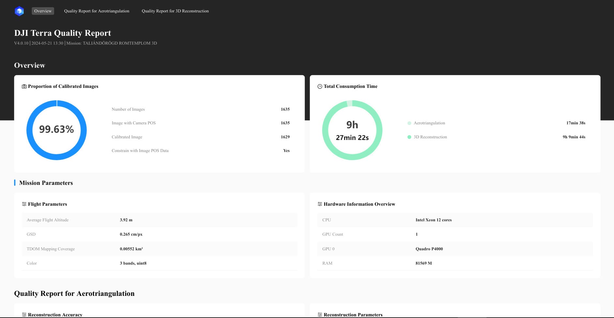Click the sliders icon beside Hardware Information Overview

click(x=320, y=204)
